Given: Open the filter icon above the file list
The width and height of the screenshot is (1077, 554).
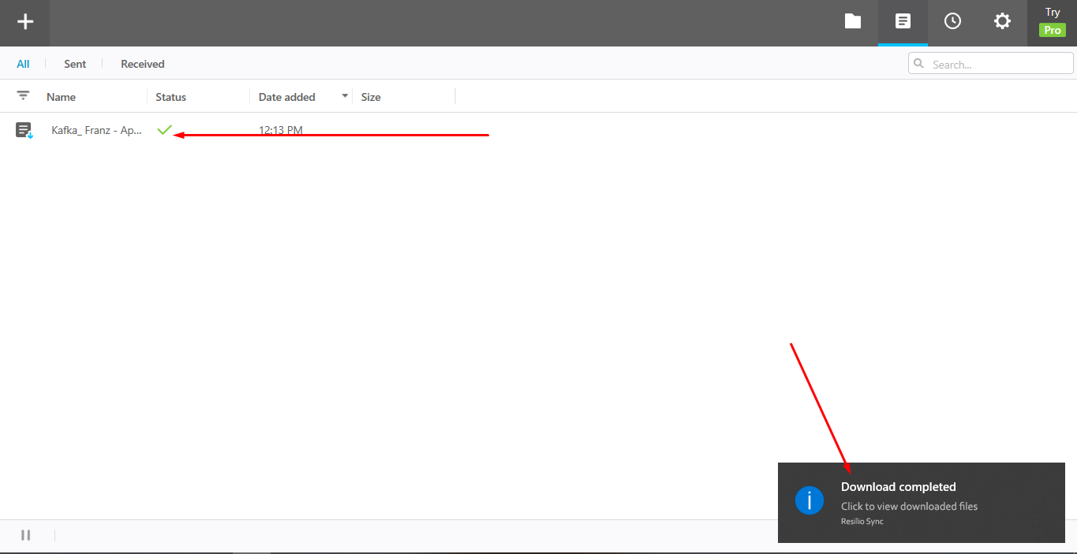Looking at the screenshot, I should pyautogui.click(x=23, y=95).
